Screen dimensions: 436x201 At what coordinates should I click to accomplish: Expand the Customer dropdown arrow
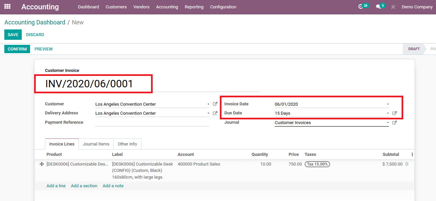point(208,104)
